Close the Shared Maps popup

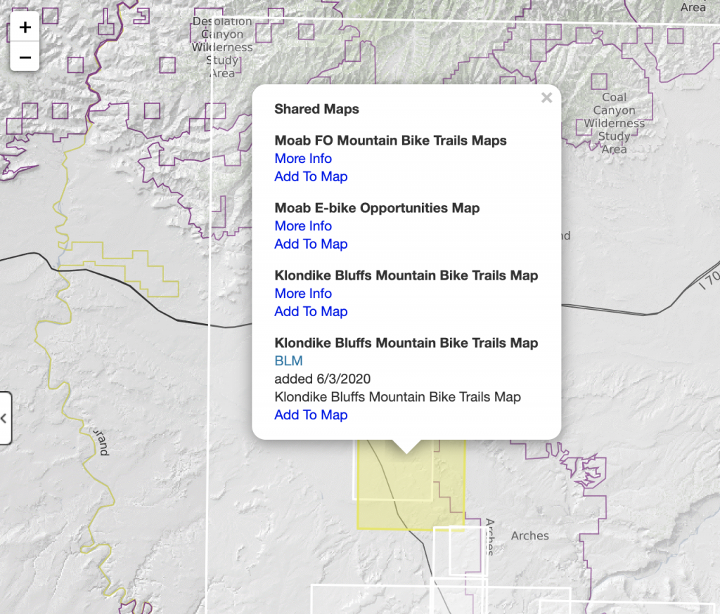[x=546, y=98]
